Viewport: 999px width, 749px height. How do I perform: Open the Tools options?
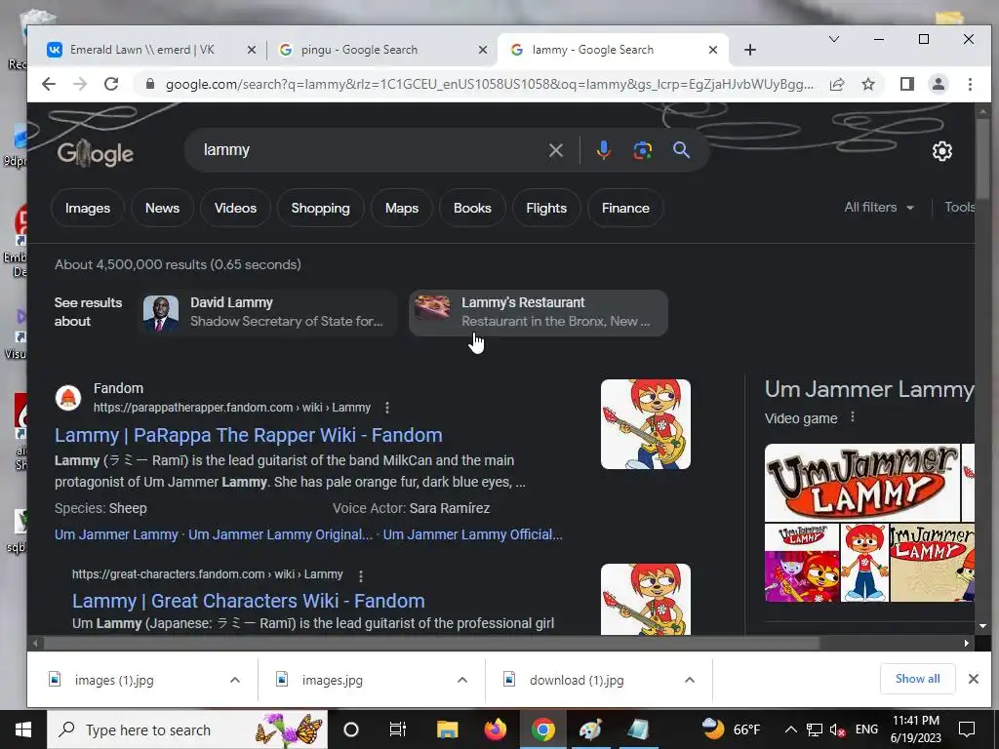click(960, 208)
